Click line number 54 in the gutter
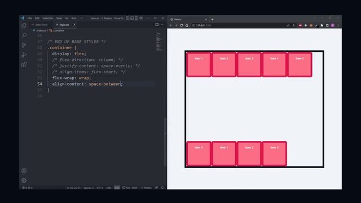361x203 pixels. (39, 84)
